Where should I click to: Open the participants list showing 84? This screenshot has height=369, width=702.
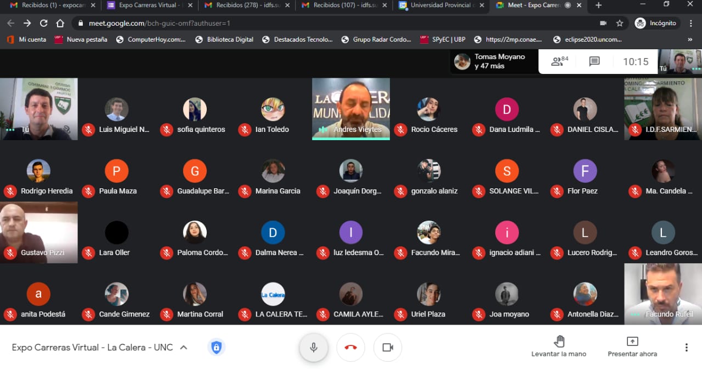pyautogui.click(x=559, y=61)
